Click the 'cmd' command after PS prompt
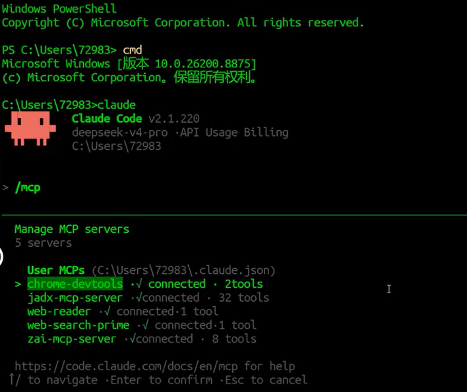 (133, 49)
